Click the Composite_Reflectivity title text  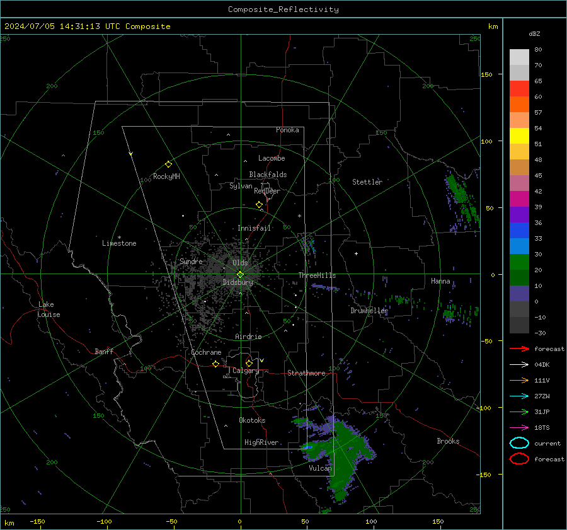[283, 9]
